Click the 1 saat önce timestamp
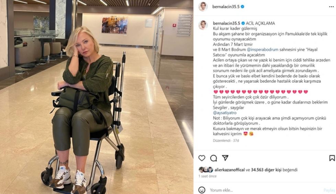 208,176
